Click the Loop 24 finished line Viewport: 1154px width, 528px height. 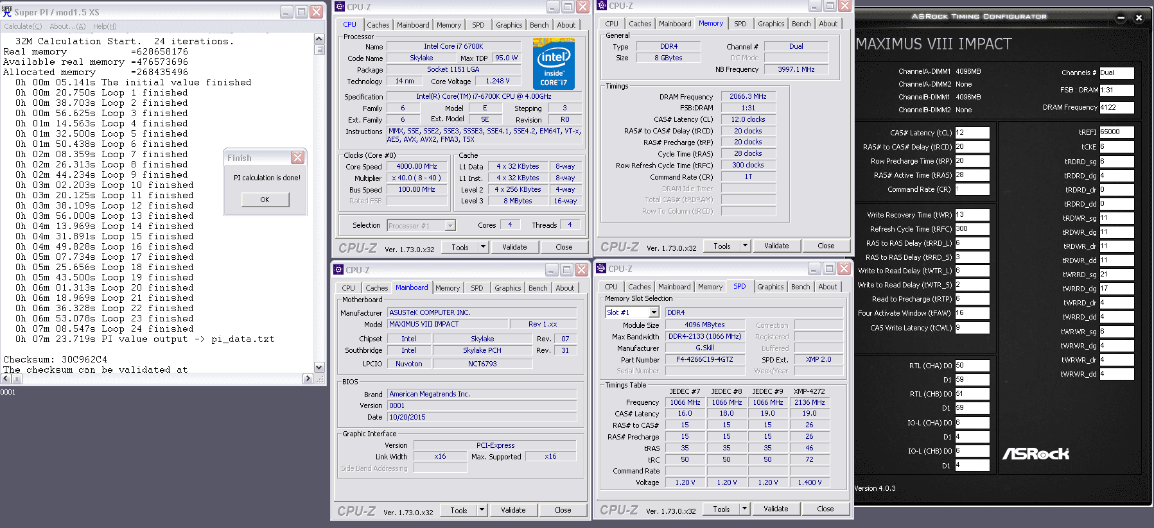[105, 329]
